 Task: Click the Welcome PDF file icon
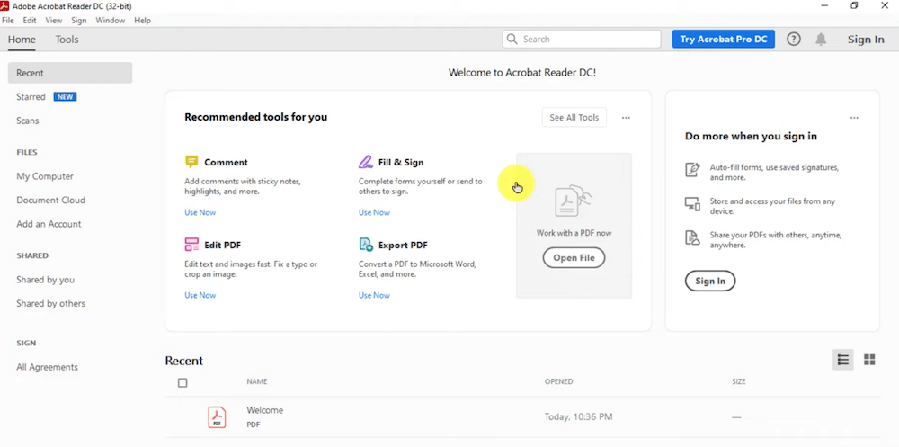click(217, 417)
